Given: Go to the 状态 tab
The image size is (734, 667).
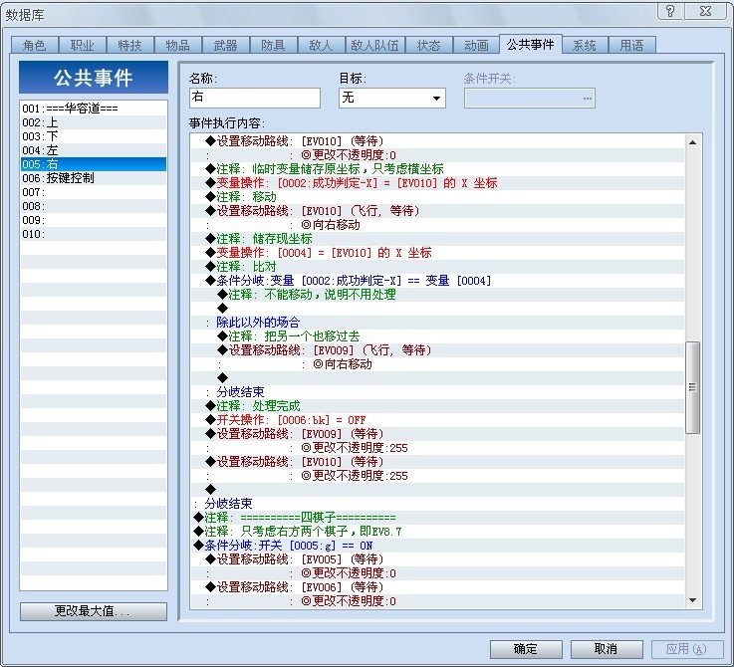Looking at the screenshot, I should tap(429, 46).
